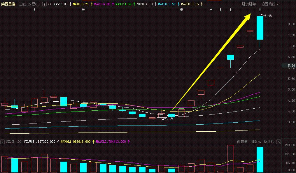
Task: Click the large cyan candle at 8.48 high
Action: click(x=260, y=28)
